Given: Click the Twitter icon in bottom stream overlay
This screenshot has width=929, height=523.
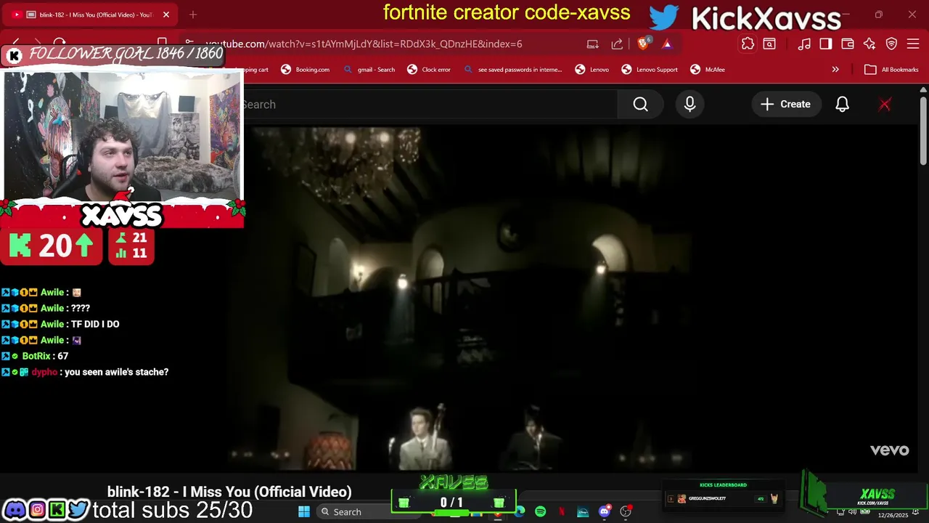Looking at the screenshot, I should [78, 510].
